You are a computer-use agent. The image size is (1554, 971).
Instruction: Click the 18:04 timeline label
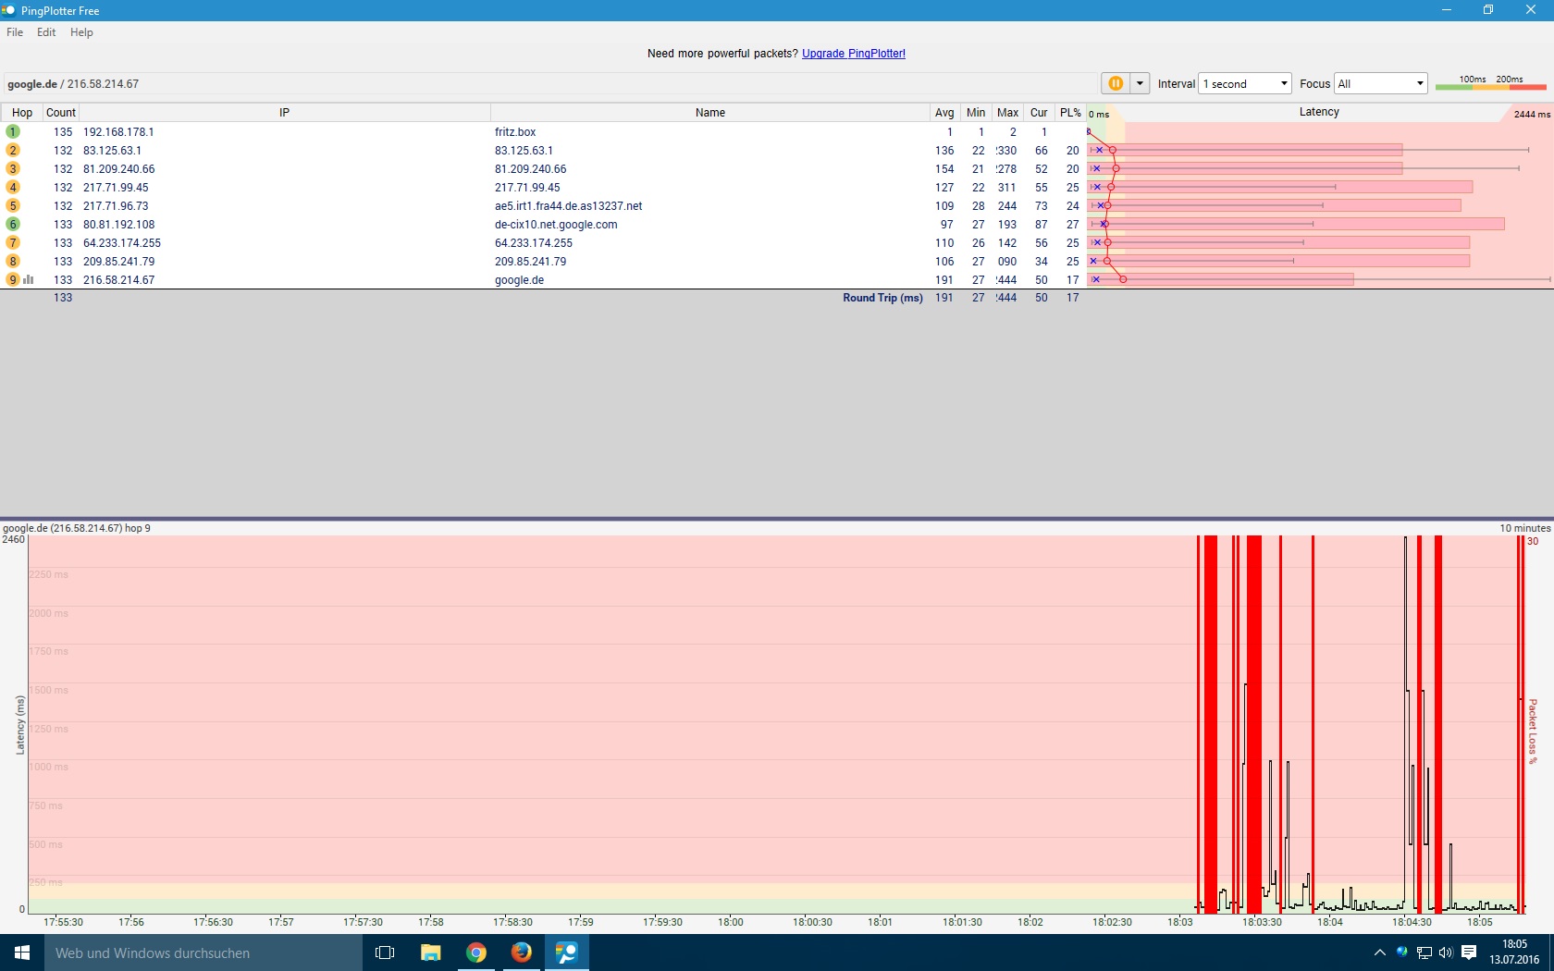[x=1330, y=922]
